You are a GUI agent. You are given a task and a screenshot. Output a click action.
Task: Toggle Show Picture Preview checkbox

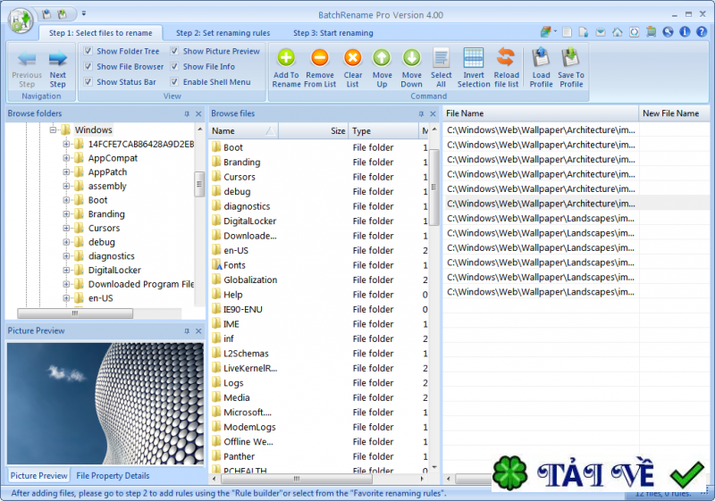coord(174,52)
